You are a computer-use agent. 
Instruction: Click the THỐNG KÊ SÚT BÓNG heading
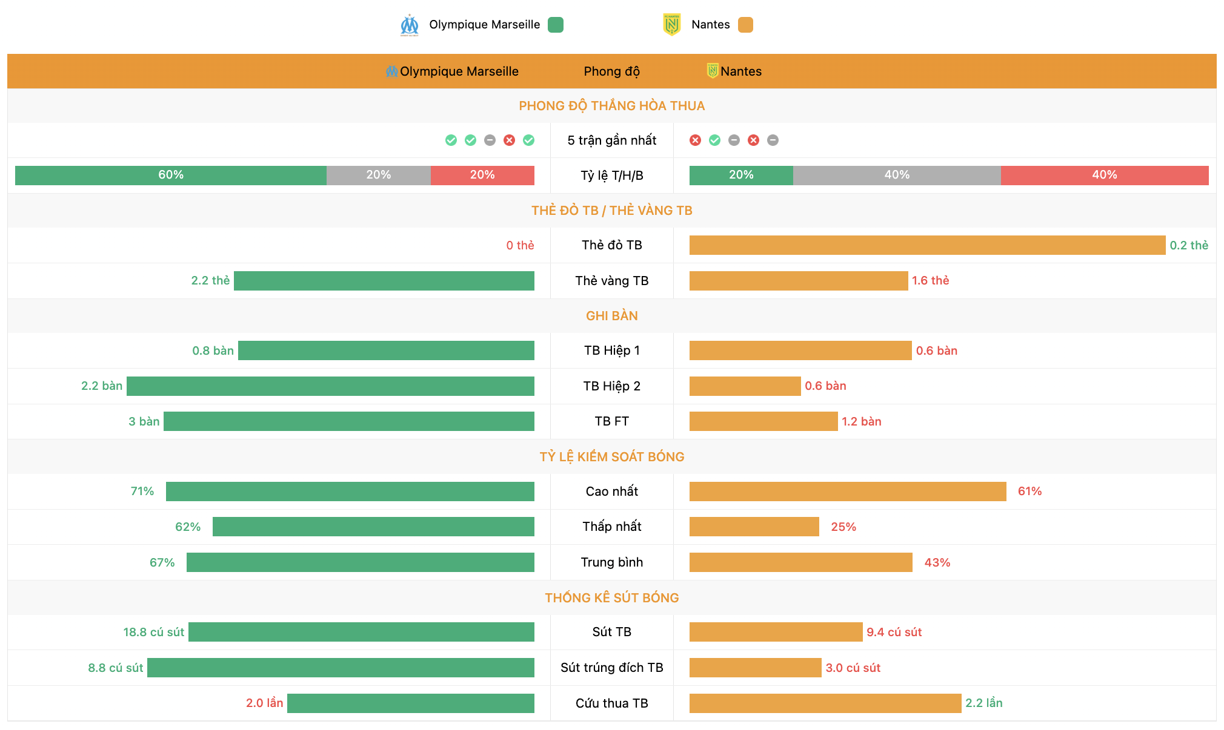611,598
